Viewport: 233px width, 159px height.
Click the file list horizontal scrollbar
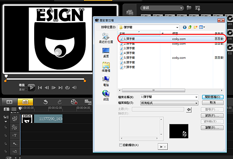(153, 91)
